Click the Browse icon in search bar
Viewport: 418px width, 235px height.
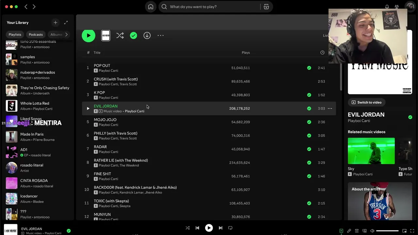coord(266,7)
